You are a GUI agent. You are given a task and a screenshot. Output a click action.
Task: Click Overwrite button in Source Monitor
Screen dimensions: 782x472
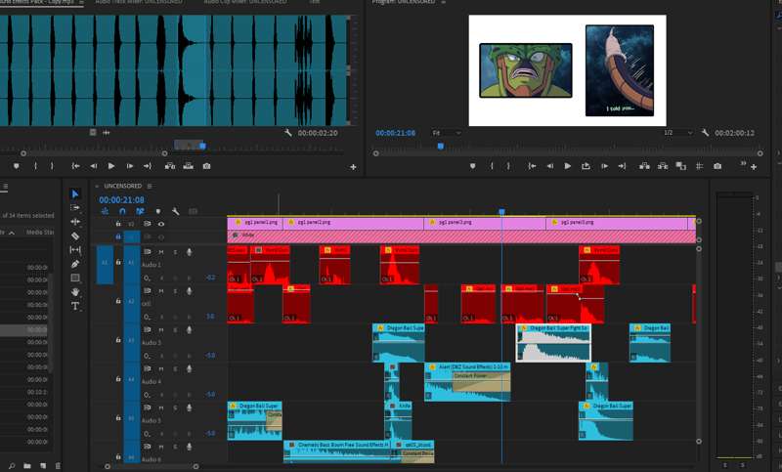point(188,166)
